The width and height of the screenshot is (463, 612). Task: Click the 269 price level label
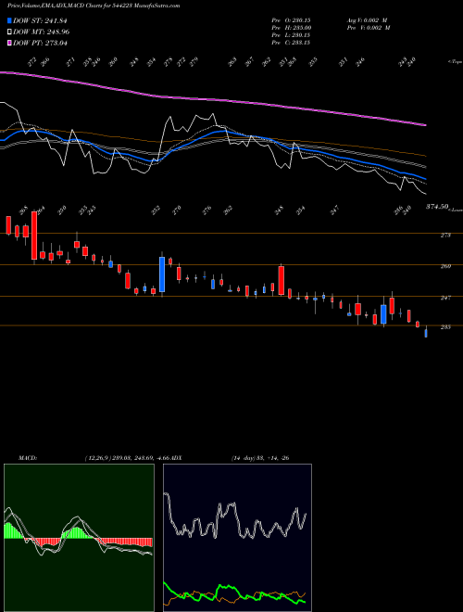pyautogui.click(x=445, y=266)
